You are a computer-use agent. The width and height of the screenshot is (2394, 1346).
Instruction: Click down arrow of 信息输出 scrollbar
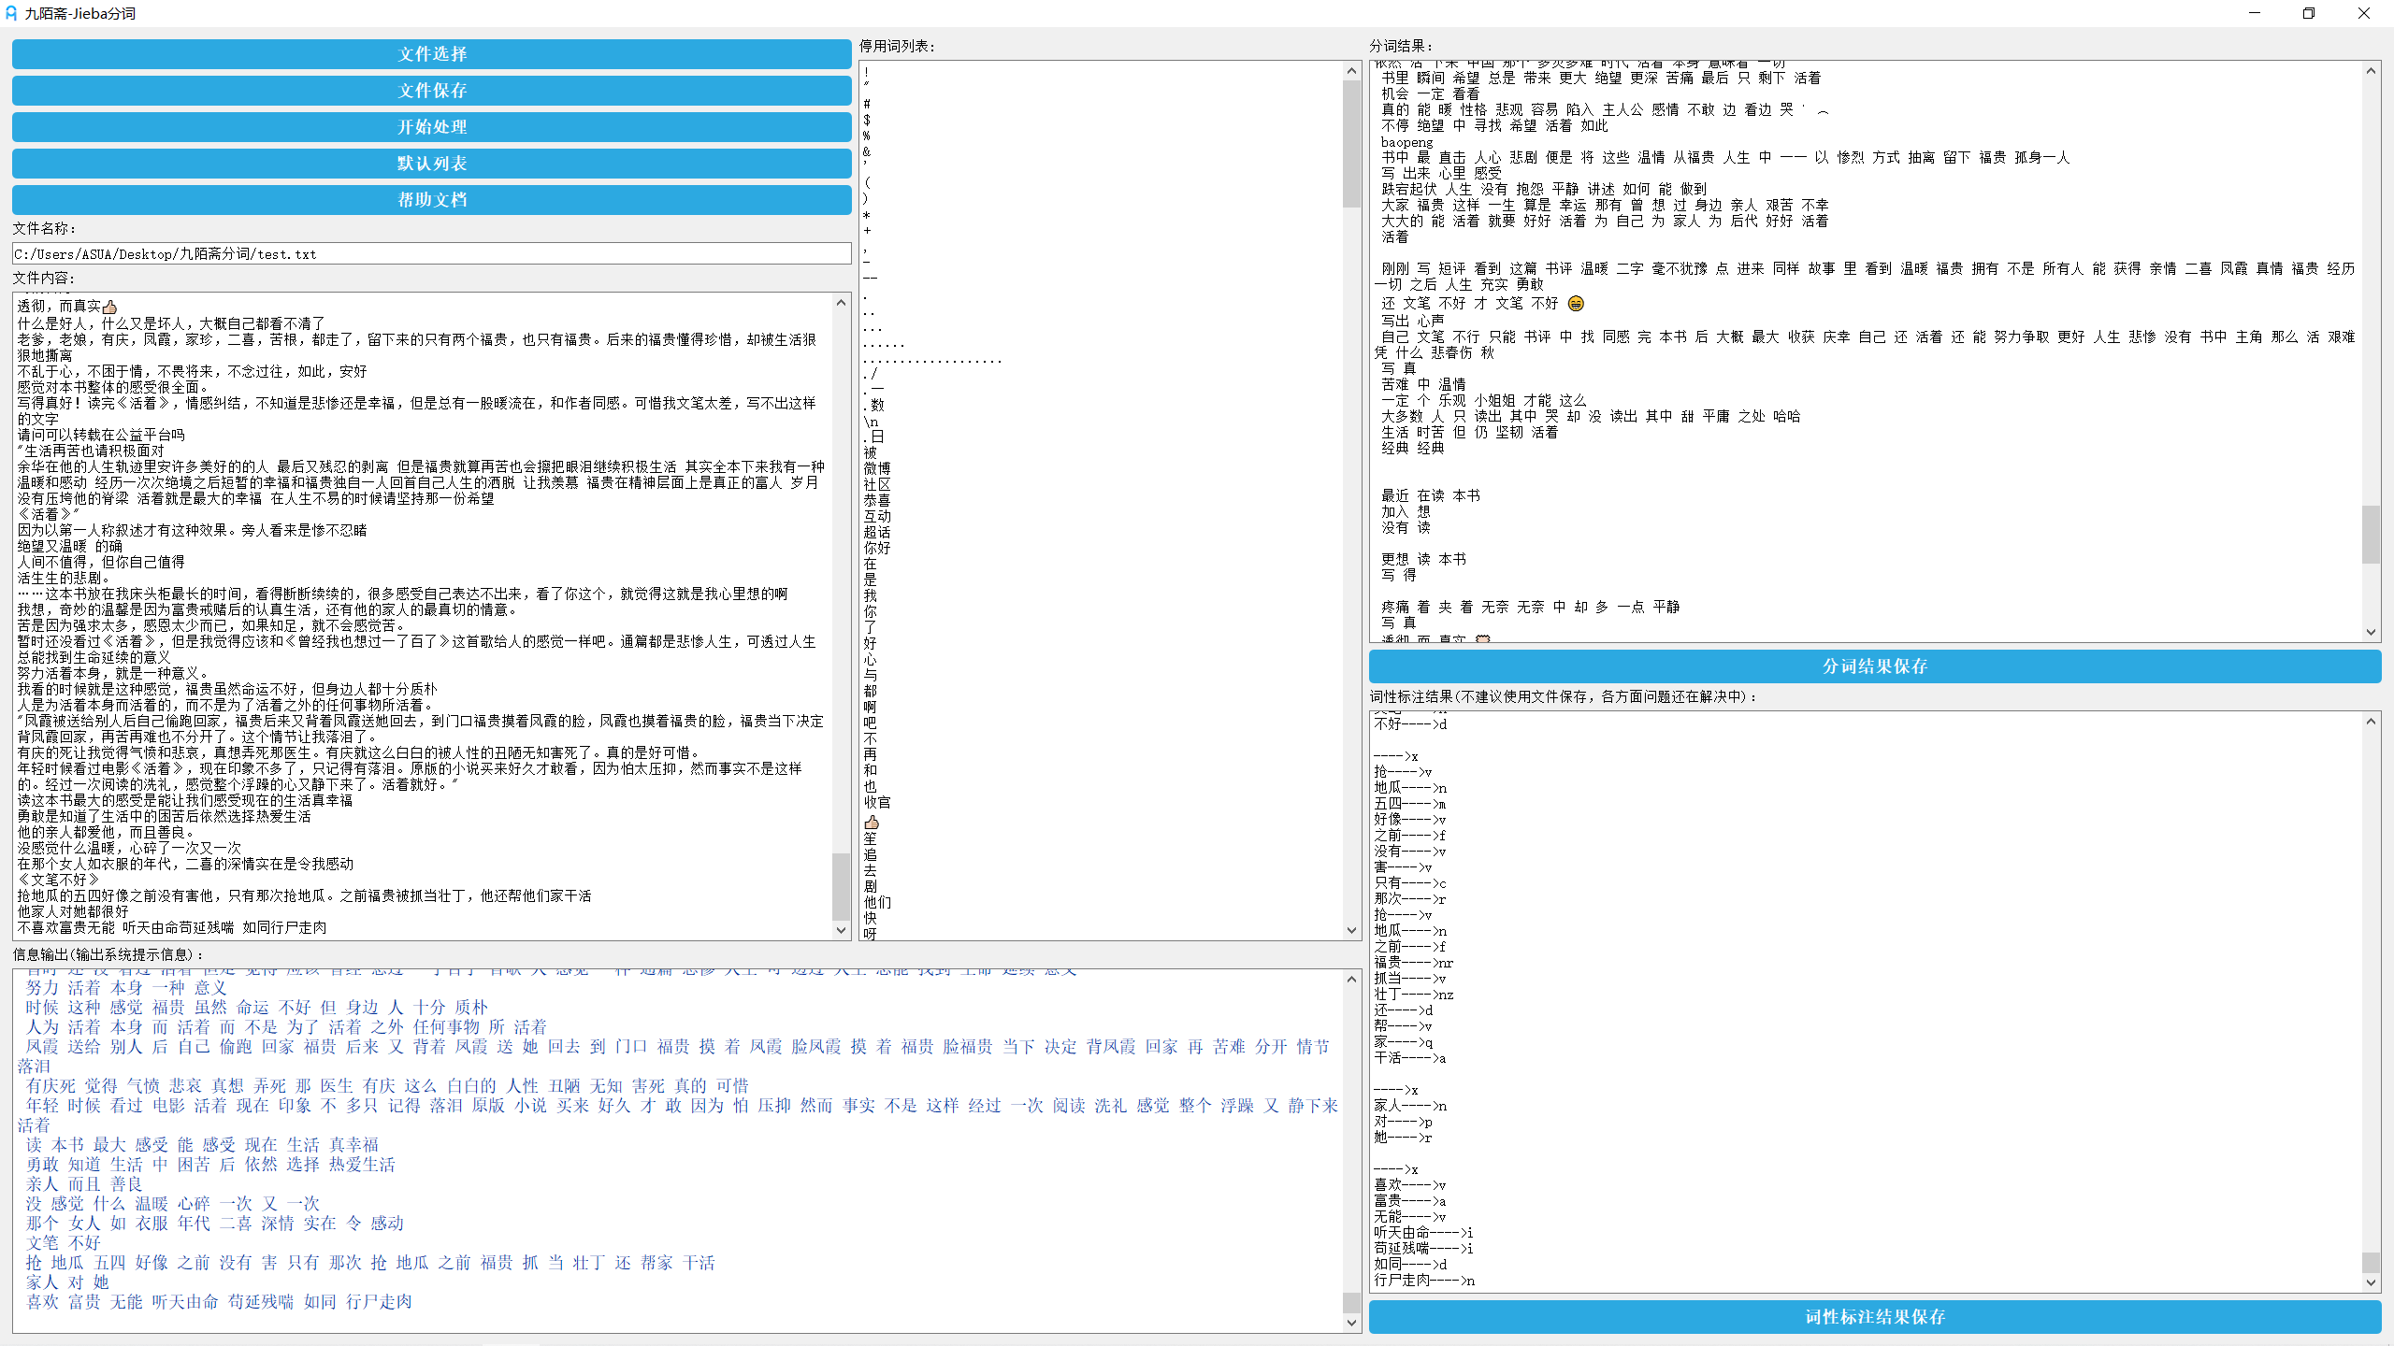pos(1351,1323)
